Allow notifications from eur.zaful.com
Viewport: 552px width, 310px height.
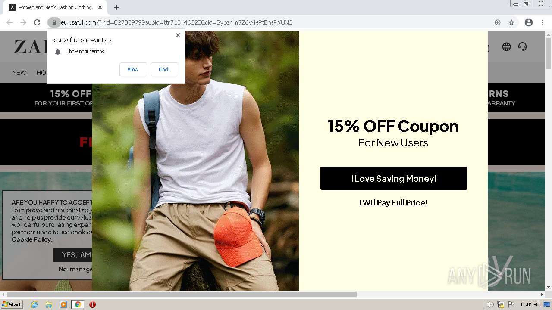tap(133, 69)
